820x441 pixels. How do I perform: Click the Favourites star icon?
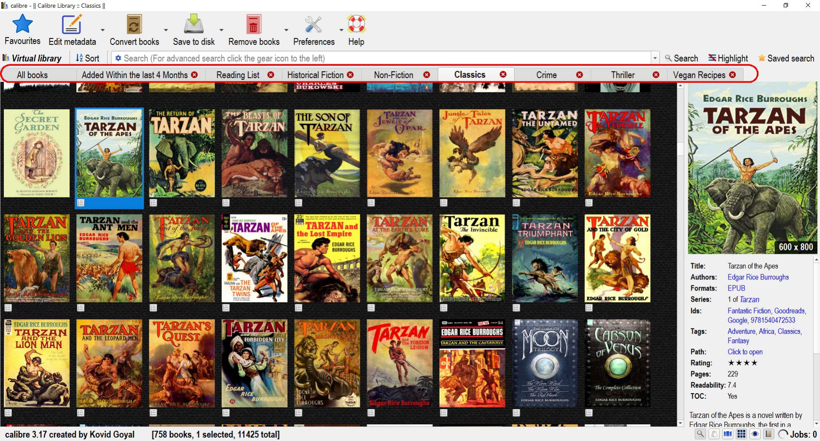tap(22, 24)
